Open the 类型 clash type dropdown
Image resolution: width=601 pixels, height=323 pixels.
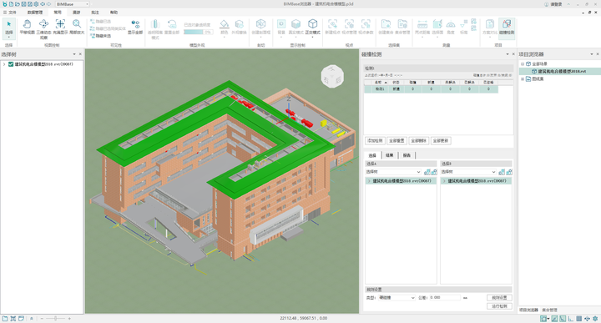396,298
